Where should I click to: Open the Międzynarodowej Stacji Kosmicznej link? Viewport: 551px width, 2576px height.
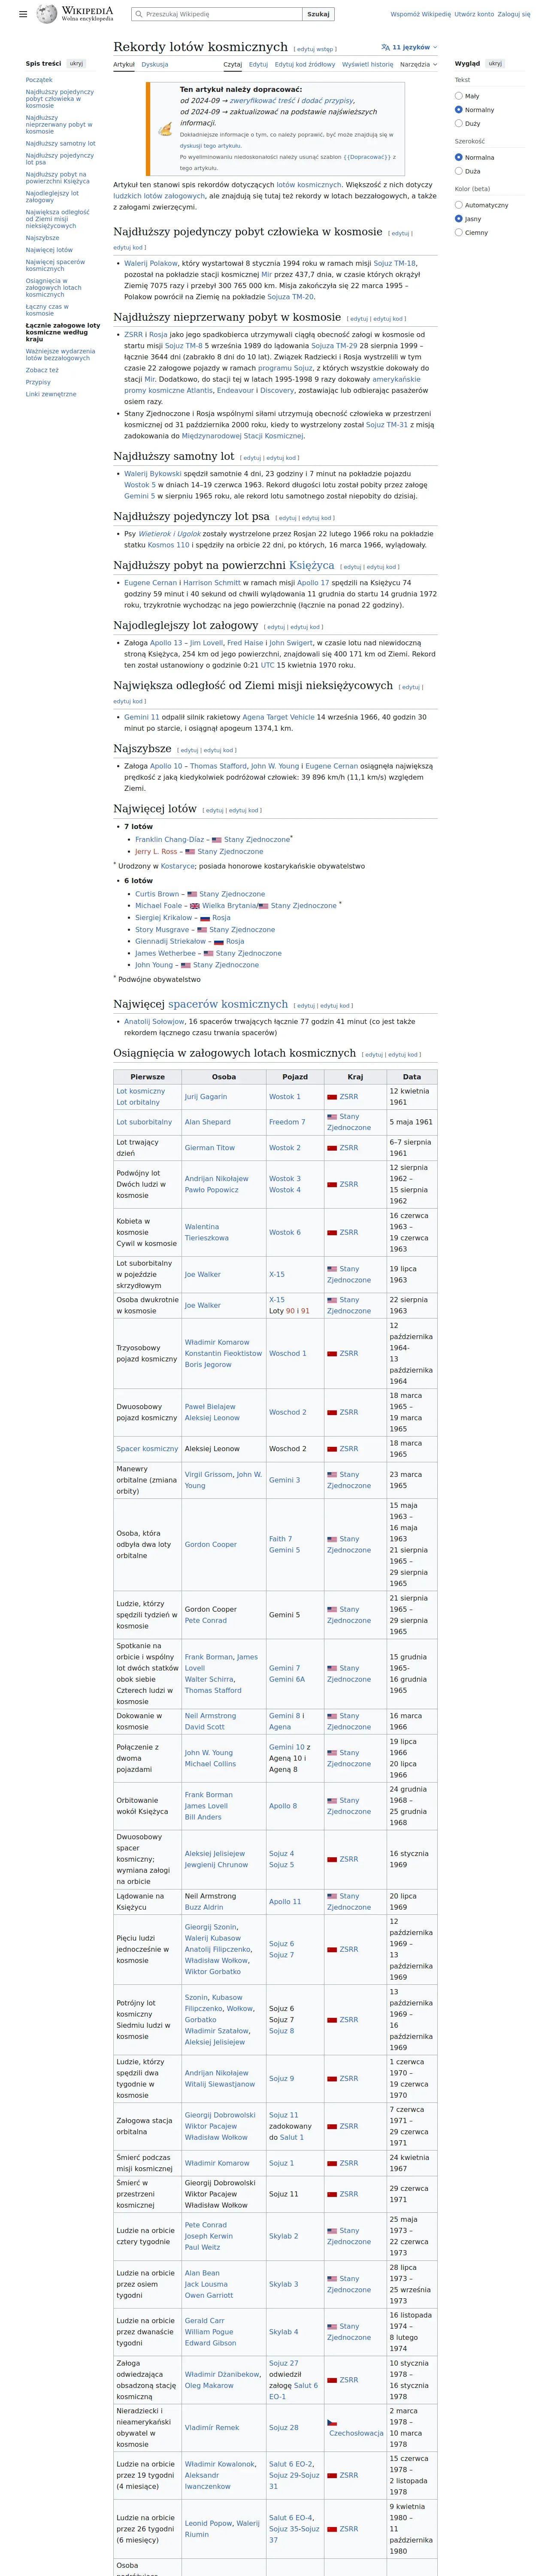pyautogui.click(x=242, y=436)
